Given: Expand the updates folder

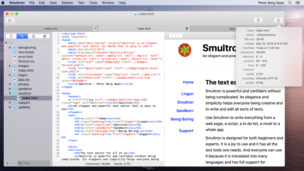Looking at the screenshot, I should [10, 107].
